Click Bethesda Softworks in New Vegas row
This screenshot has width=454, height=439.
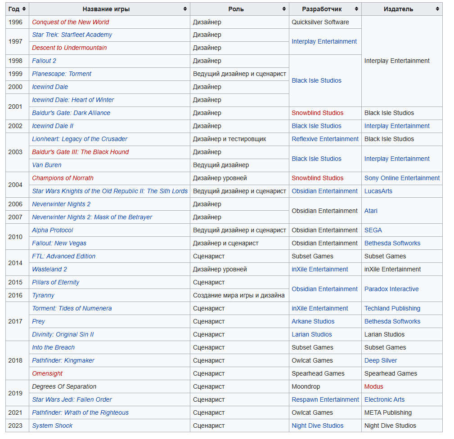(392, 243)
